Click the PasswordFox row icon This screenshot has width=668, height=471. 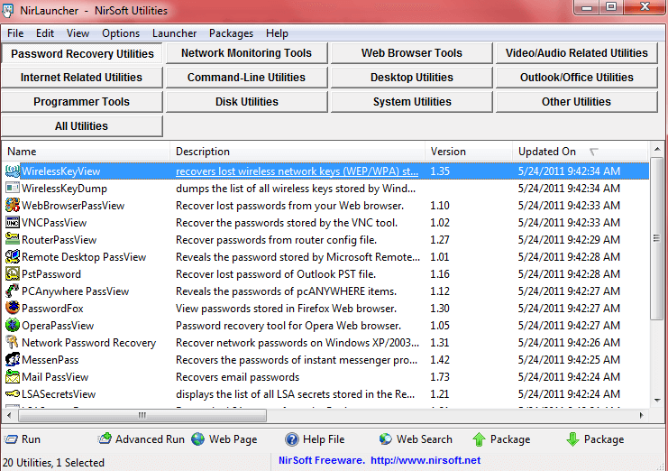coord(13,308)
